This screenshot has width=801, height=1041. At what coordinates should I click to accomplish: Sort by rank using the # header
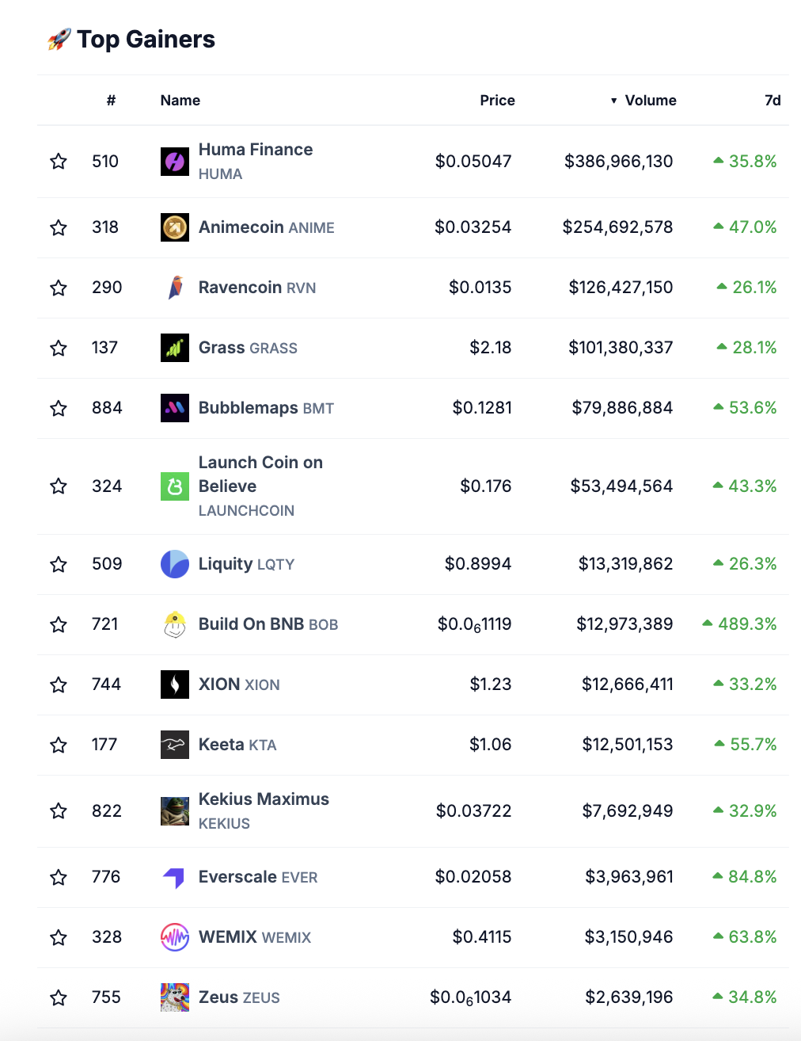[x=111, y=101]
